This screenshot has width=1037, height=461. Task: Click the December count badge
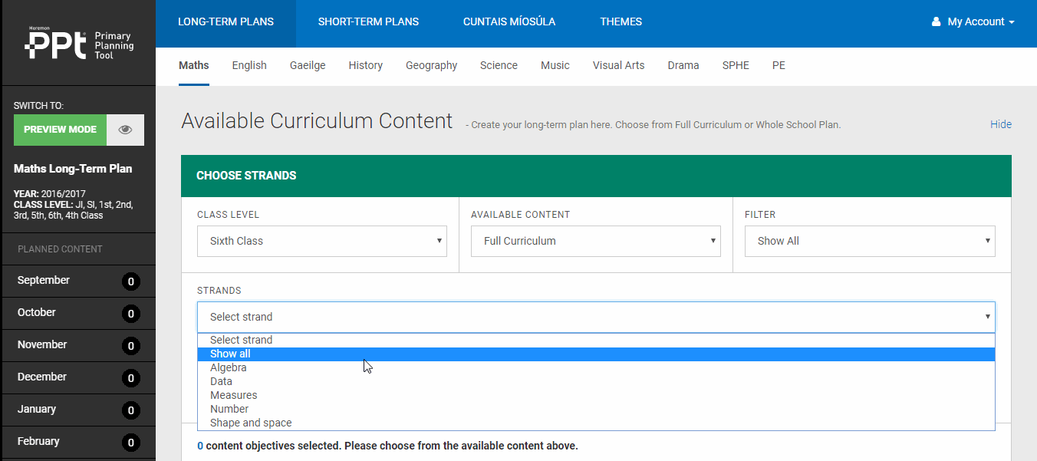(130, 377)
